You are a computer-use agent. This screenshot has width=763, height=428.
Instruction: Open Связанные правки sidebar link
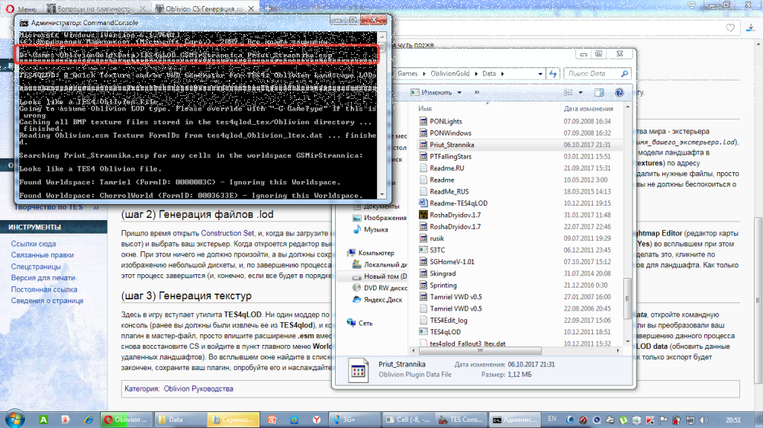tap(42, 255)
